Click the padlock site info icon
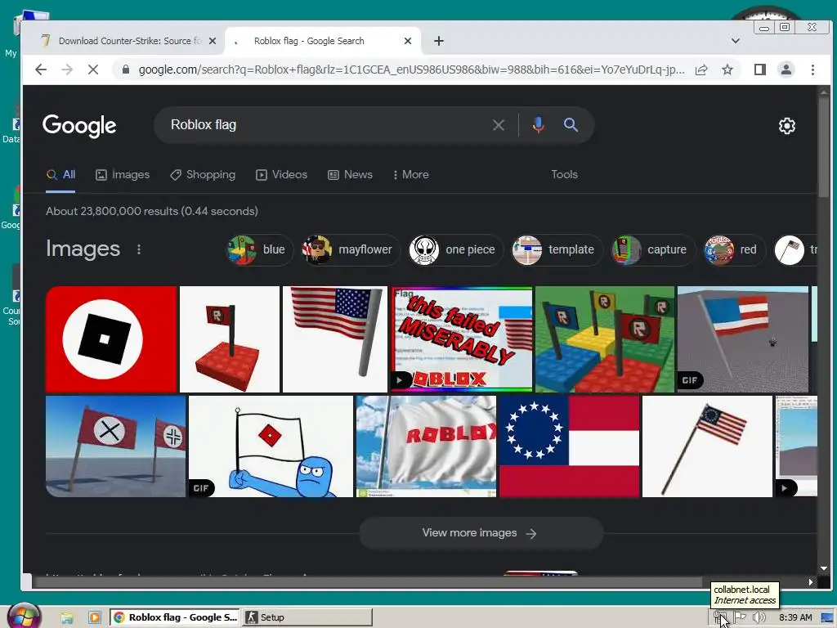Screen dimensions: 837x628 pos(126,70)
